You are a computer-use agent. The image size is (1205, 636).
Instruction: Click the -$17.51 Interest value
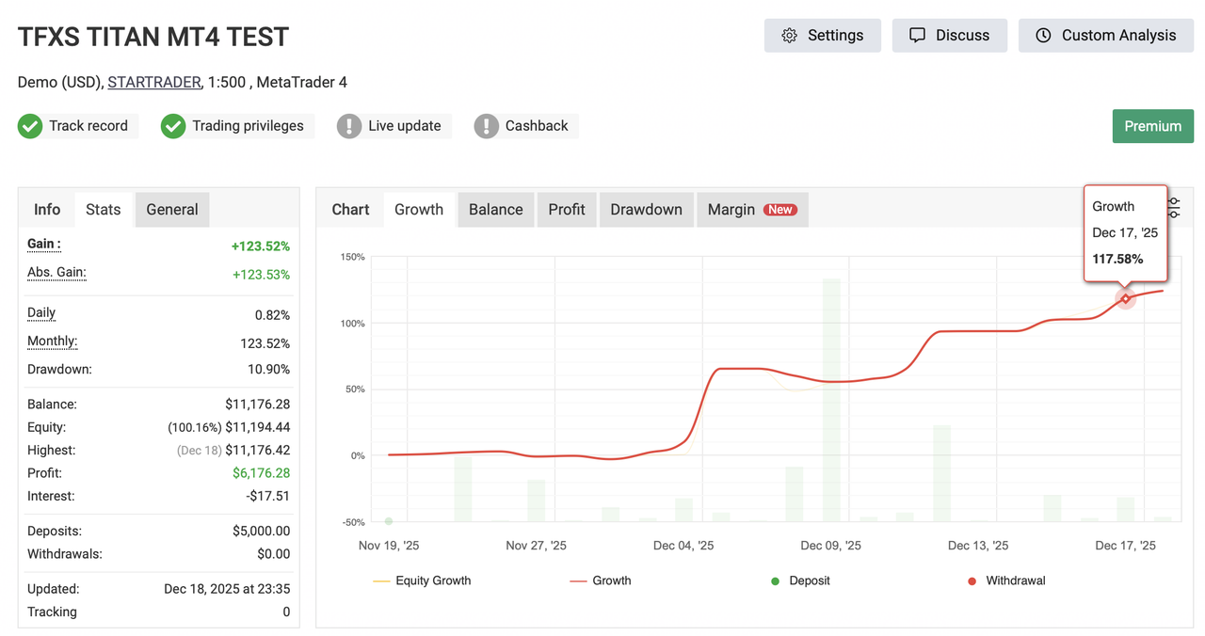tap(268, 496)
